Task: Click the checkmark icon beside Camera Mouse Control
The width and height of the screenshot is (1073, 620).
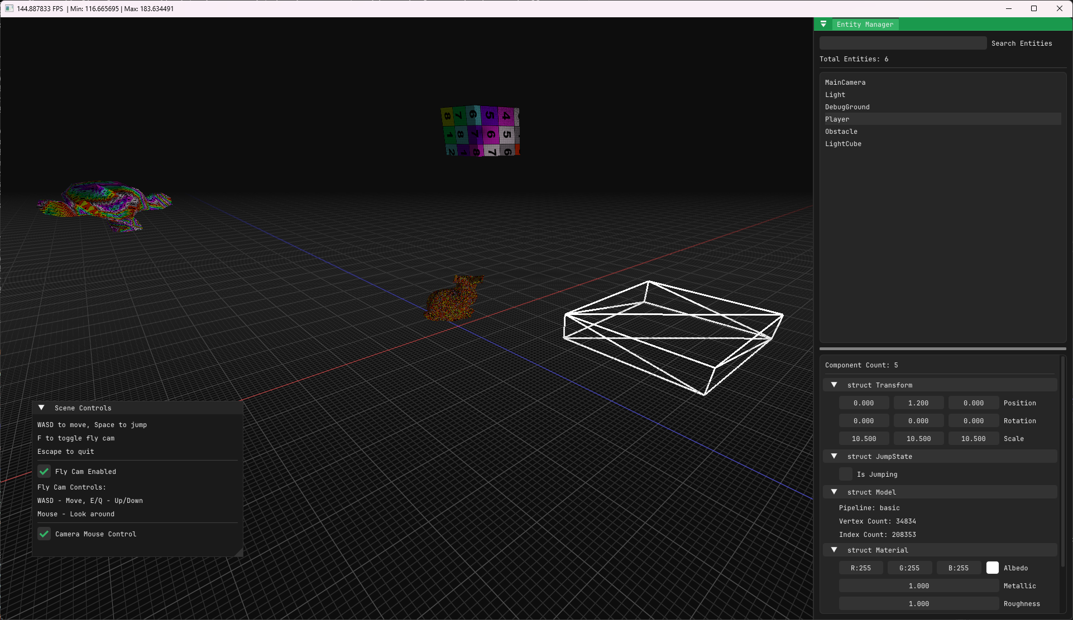Action: point(44,534)
